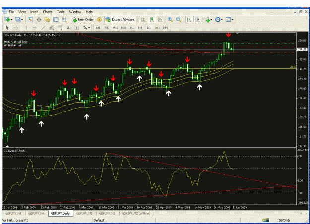Select the Crosshair tool
This screenshot has height=224, width=310.
pos(16,28)
